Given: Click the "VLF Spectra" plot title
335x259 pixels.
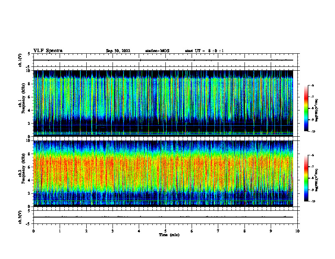Looking at the screenshot, I should click(x=48, y=51).
